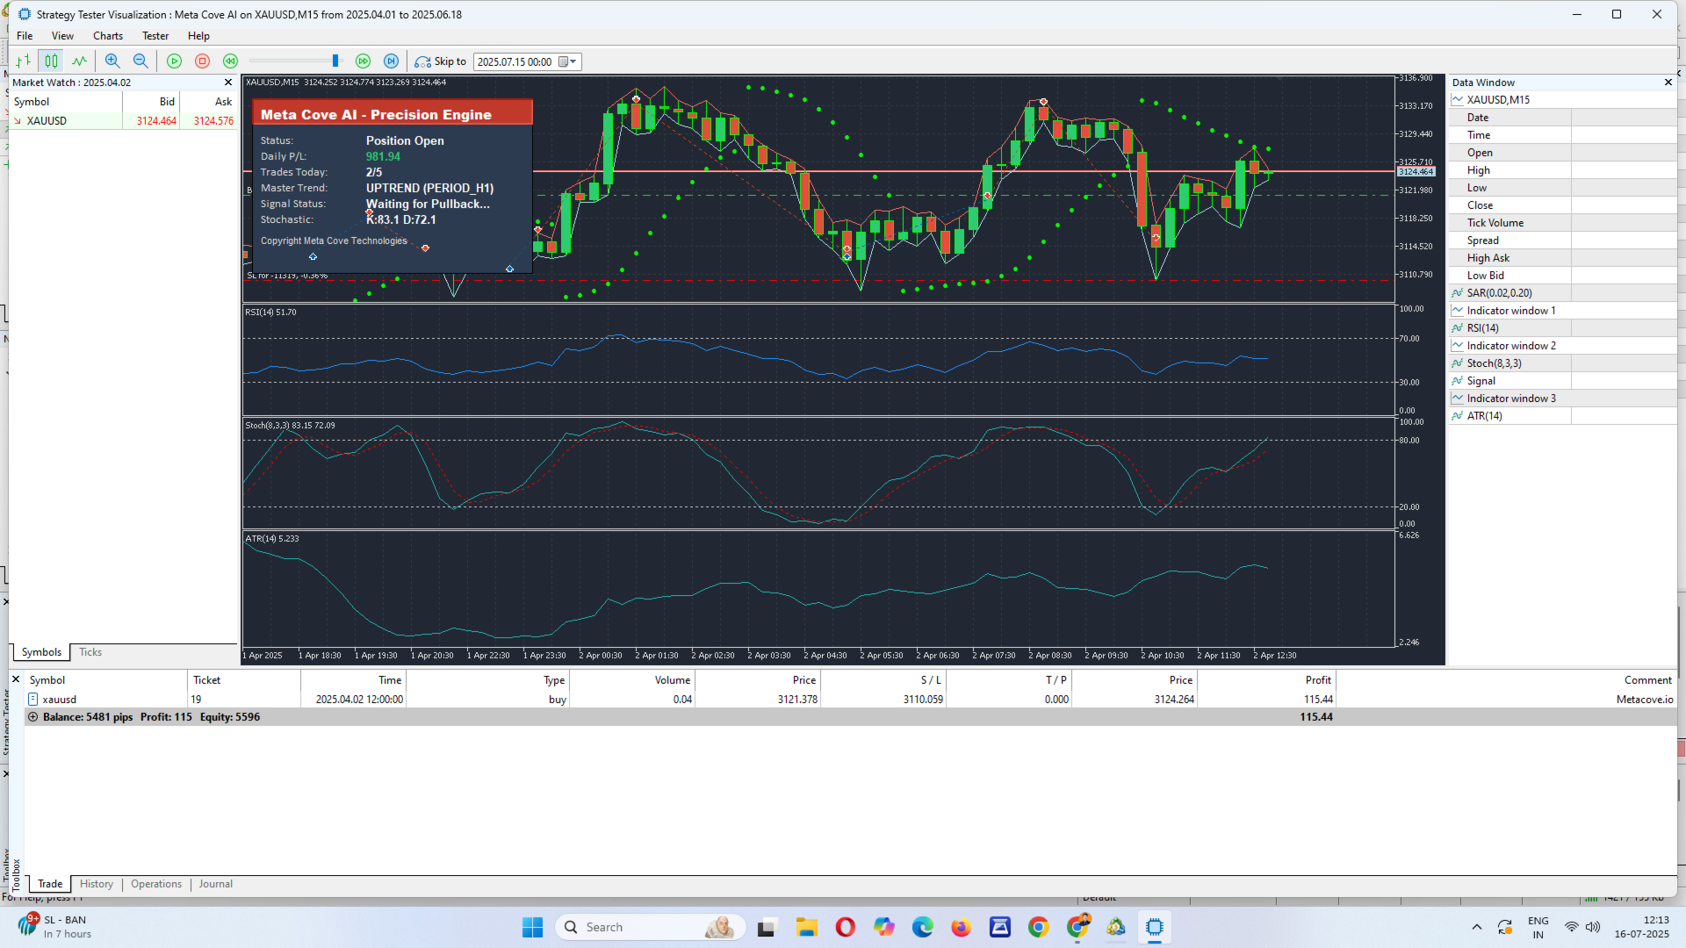Click the current price label 3124.464
Viewport: 1686px width, 948px height.
click(x=1416, y=172)
